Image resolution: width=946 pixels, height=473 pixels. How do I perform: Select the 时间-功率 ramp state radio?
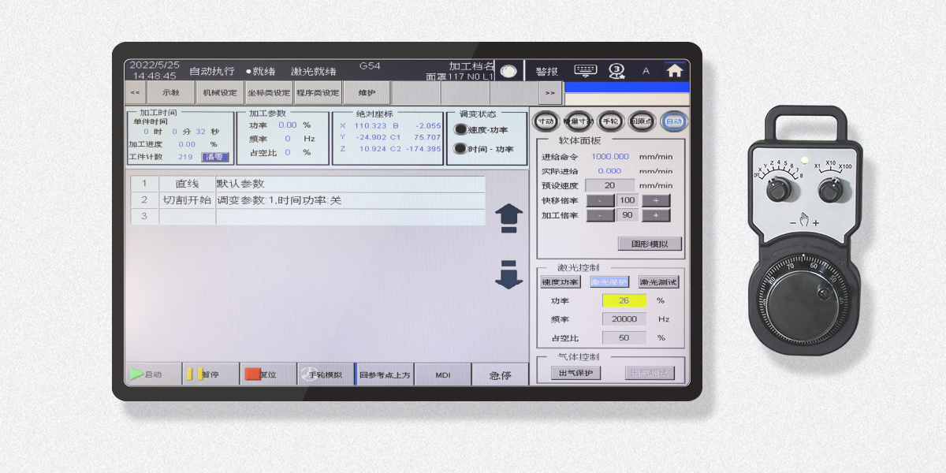pyautogui.click(x=461, y=148)
